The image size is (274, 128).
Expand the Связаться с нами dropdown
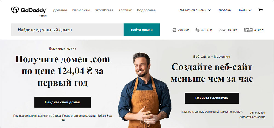[x=195, y=10]
